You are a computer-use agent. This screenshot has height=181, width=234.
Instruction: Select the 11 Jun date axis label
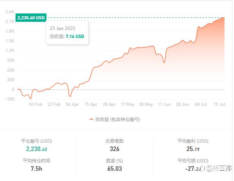[165, 104]
